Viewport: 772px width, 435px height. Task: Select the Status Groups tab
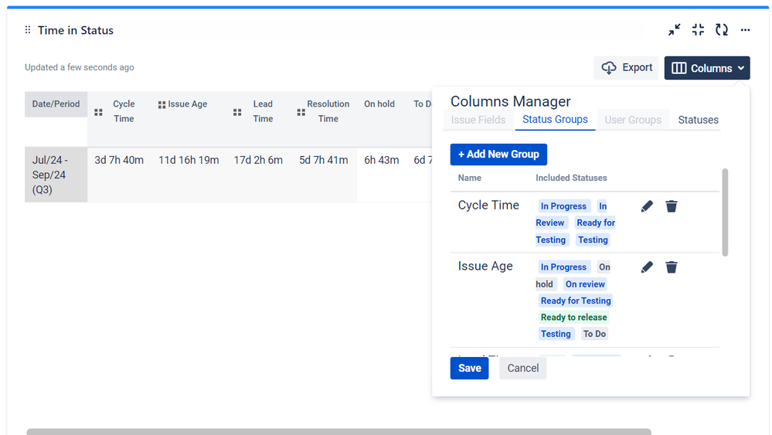click(555, 120)
